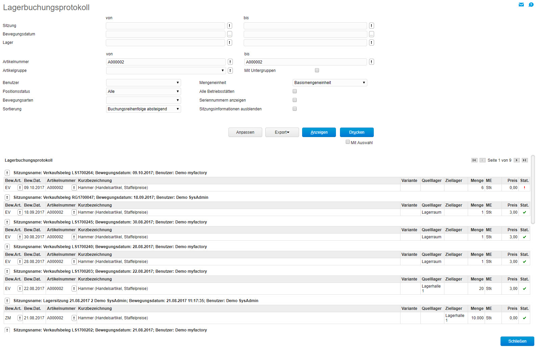Viewport: 537px width, 347px height.
Task: Go to next results page
Action: point(517,160)
